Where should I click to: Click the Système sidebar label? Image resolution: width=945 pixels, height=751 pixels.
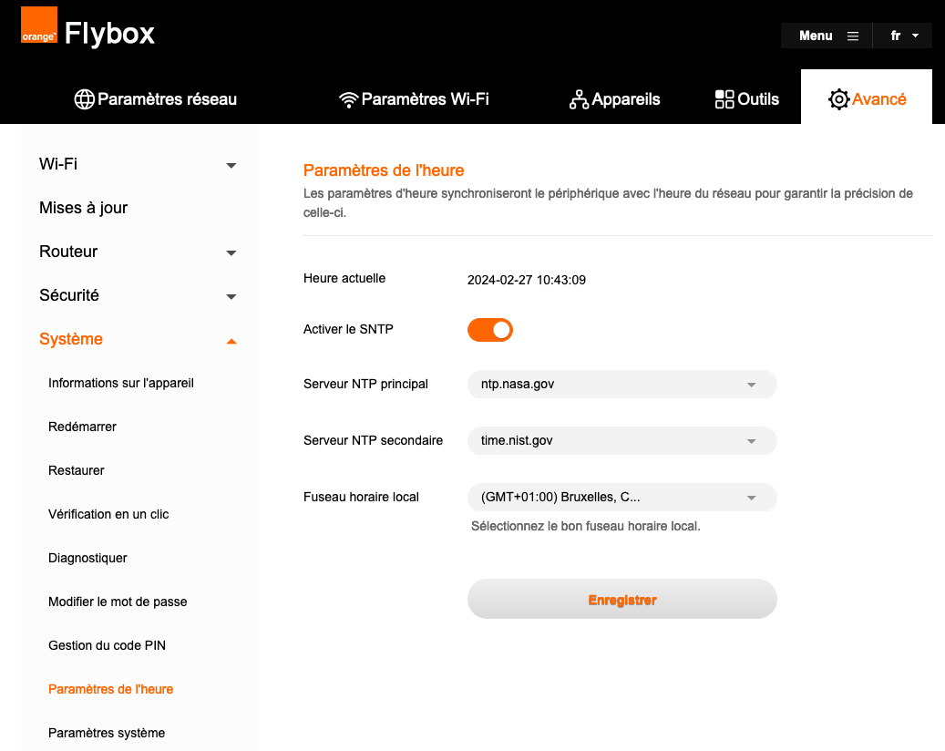pyautogui.click(x=71, y=339)
